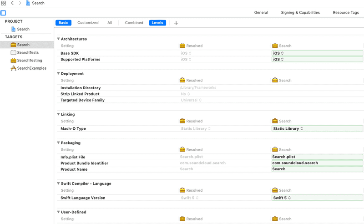
Task: Click Resolved toolbox icon under Deployment
Action: pos(182,80)
